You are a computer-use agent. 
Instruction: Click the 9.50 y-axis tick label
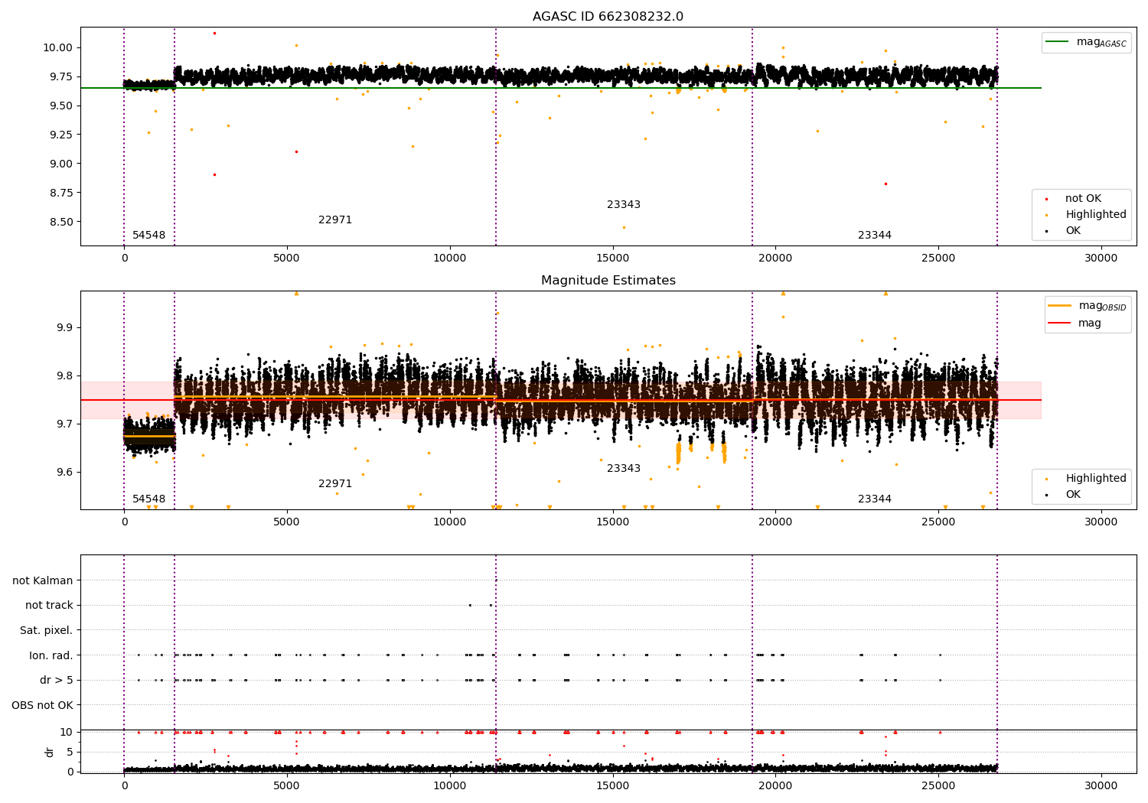coord(62,106)
